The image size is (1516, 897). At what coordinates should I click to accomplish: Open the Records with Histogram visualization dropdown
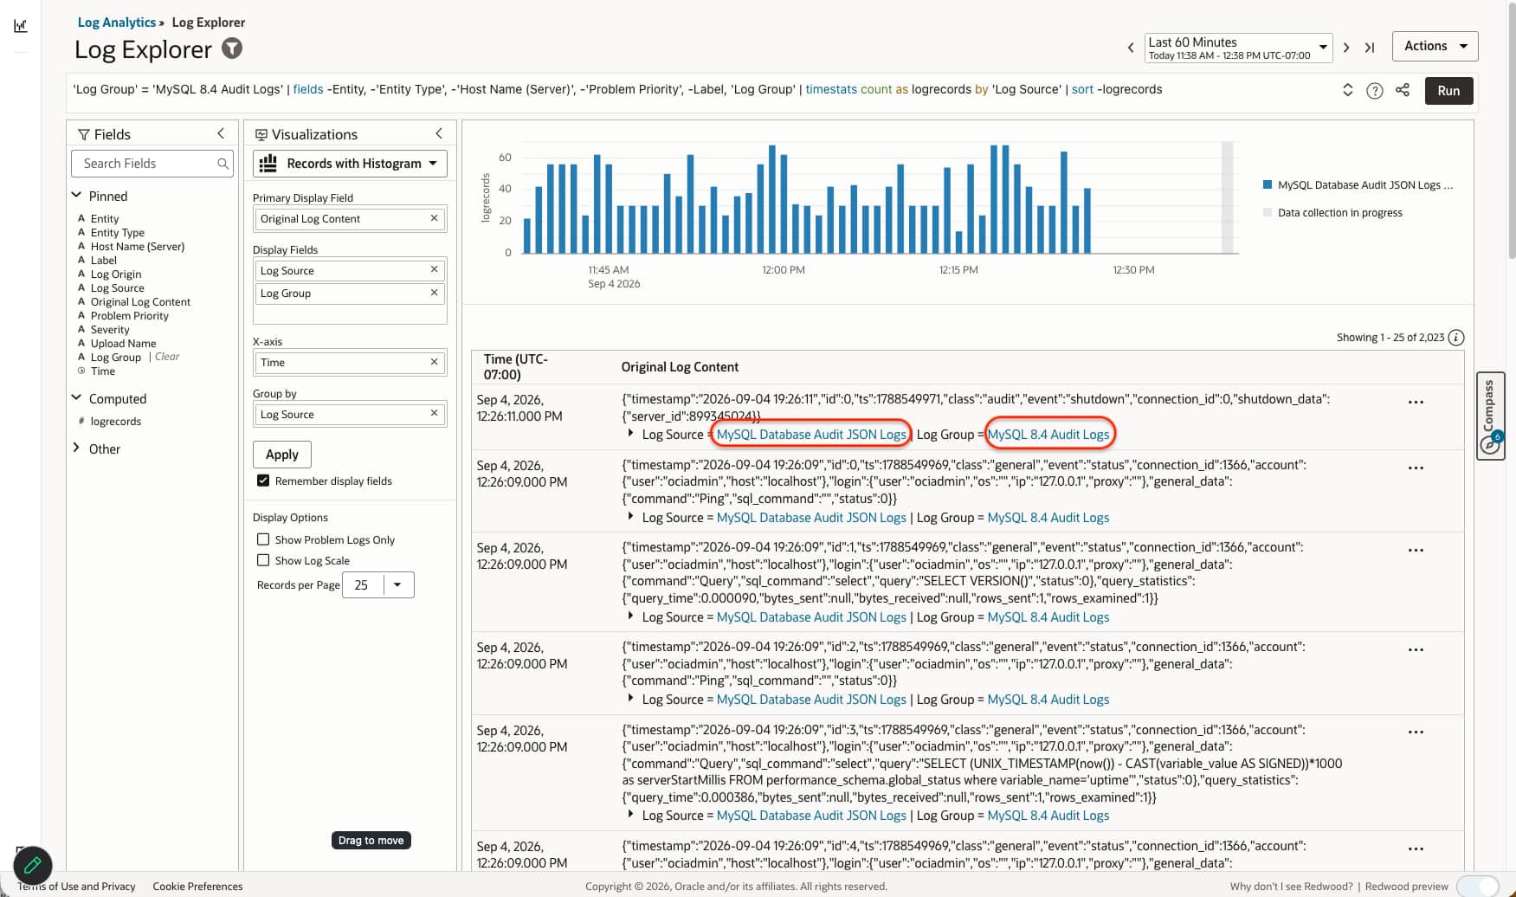pos(350,163)
